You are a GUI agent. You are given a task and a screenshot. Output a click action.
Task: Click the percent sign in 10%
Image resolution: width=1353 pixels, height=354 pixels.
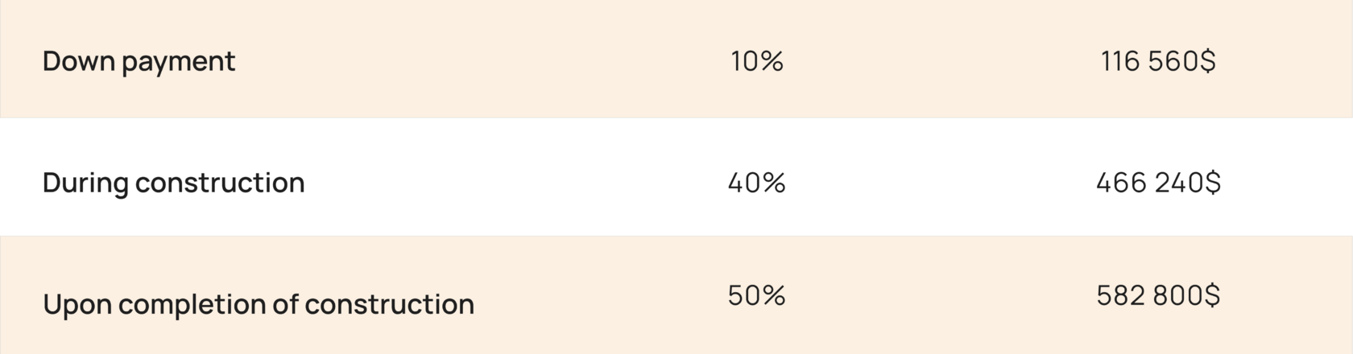pos(773,61)
